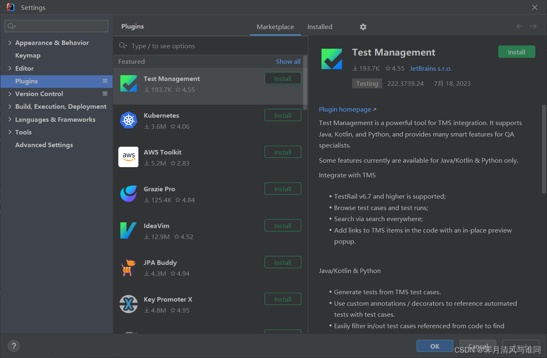The image size is (547, 358).
Task: Expand the Tools settings node
Action: [10, 132]
